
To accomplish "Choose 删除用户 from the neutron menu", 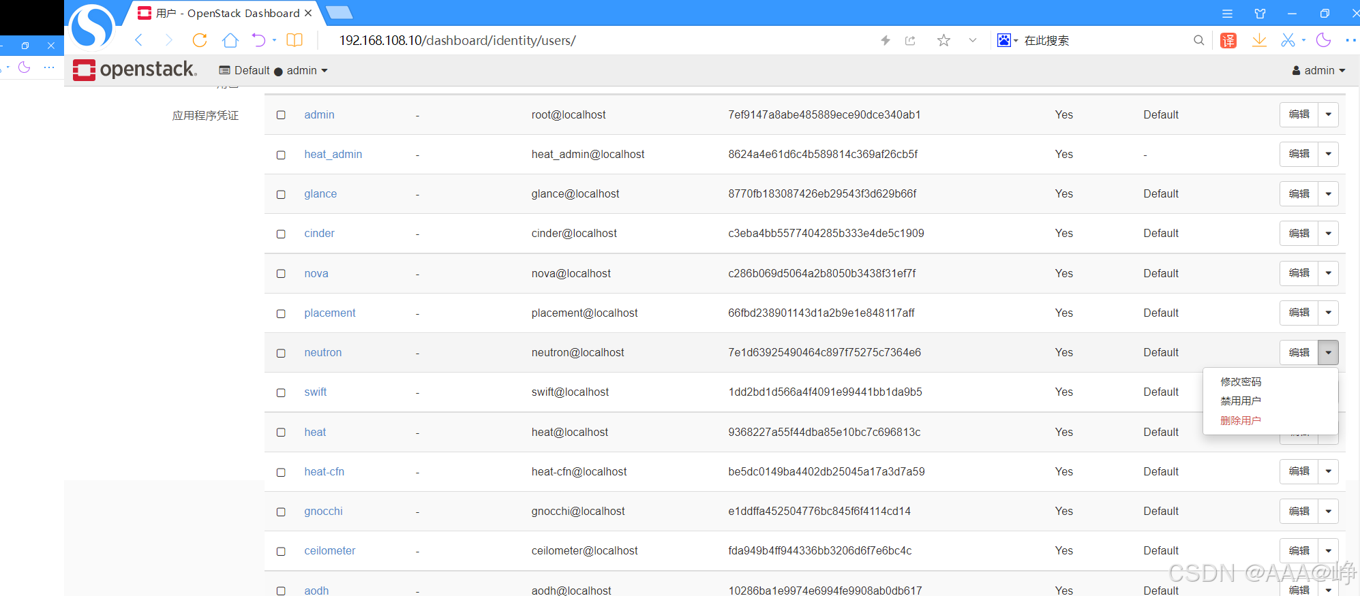I will pos(1241,420).
